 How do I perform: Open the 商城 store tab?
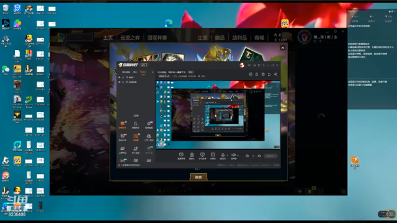tap(259, 38)
